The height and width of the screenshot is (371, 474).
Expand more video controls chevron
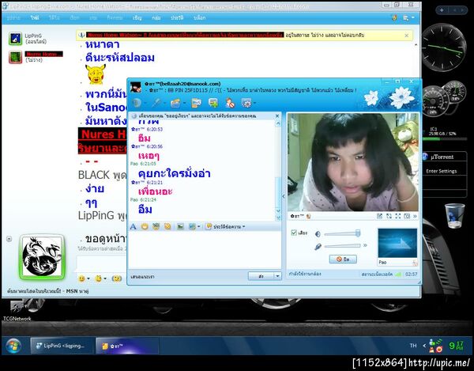pos(415,216)
